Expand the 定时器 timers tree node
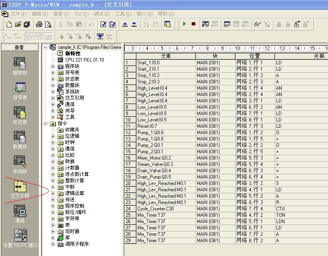 coord(53,231)
